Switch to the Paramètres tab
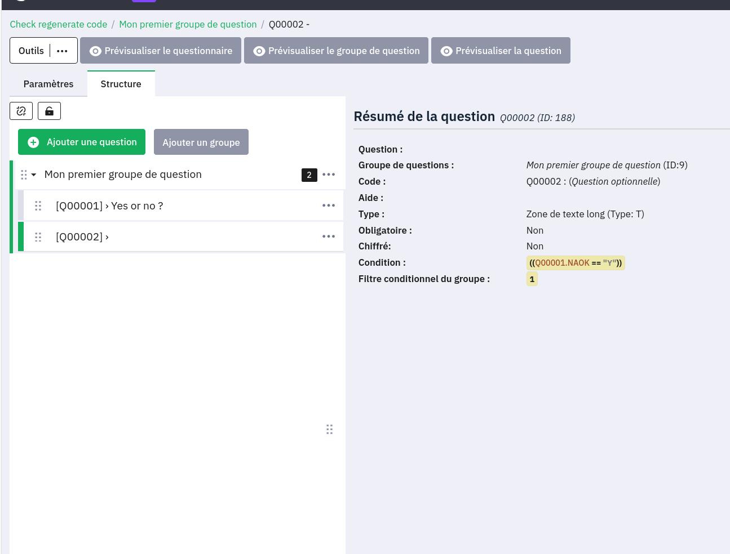Screen dimensions: 730x554 point(48,84)
